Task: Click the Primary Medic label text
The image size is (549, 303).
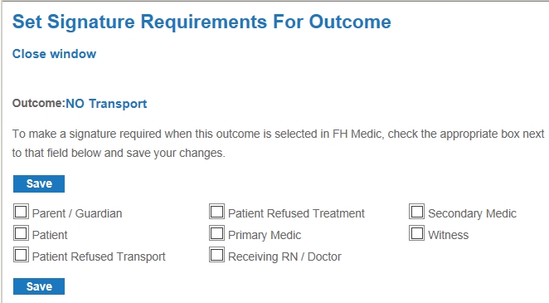Action: tap(265, 235)
